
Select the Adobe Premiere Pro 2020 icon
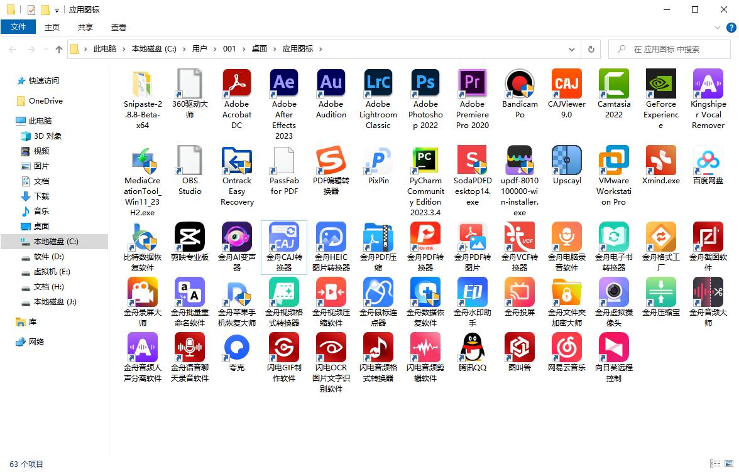pos(473,83)
